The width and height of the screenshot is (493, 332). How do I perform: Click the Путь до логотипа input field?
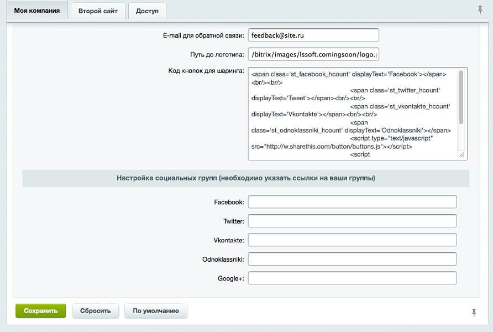tap(313, 54)
